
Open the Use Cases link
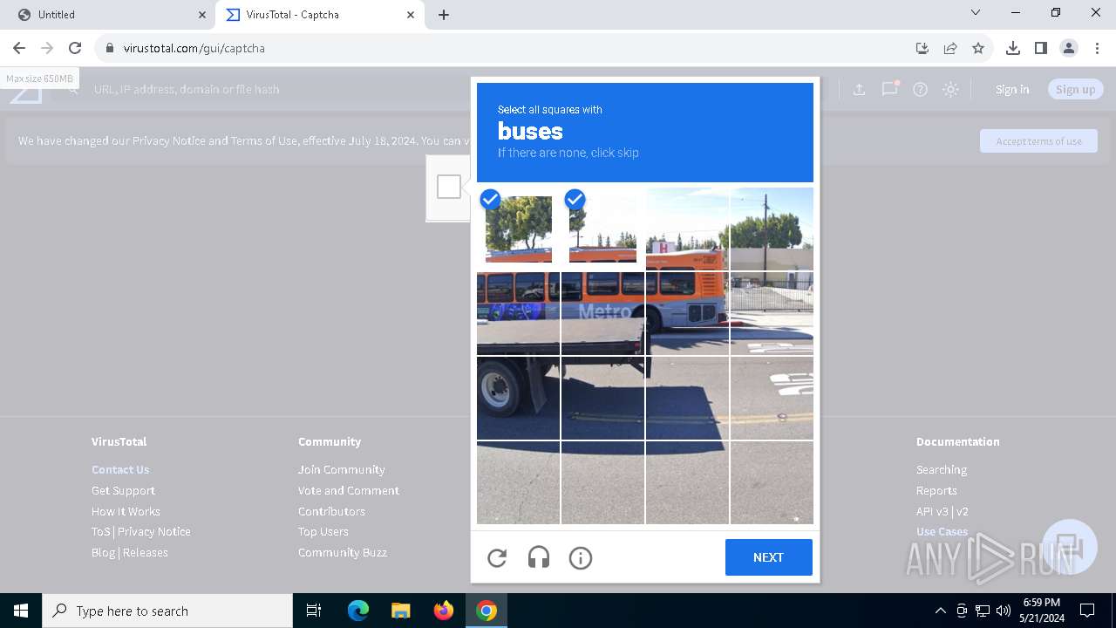942,531
